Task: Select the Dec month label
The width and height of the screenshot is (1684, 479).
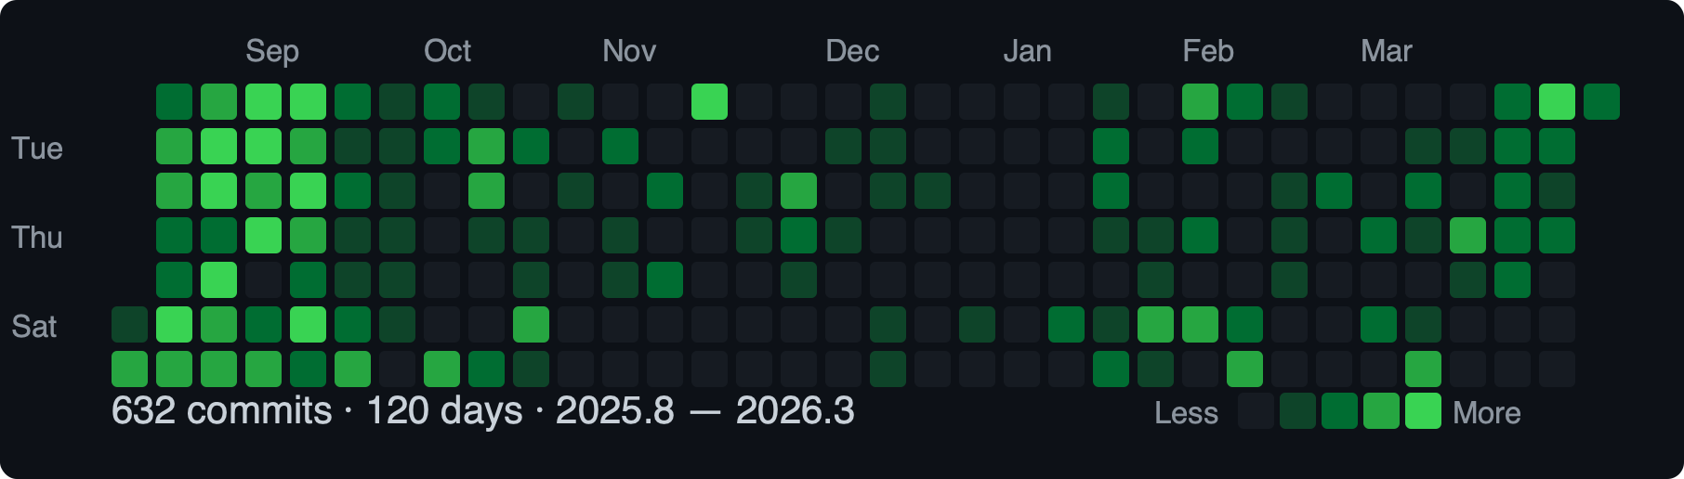Action: pos(852,51)
